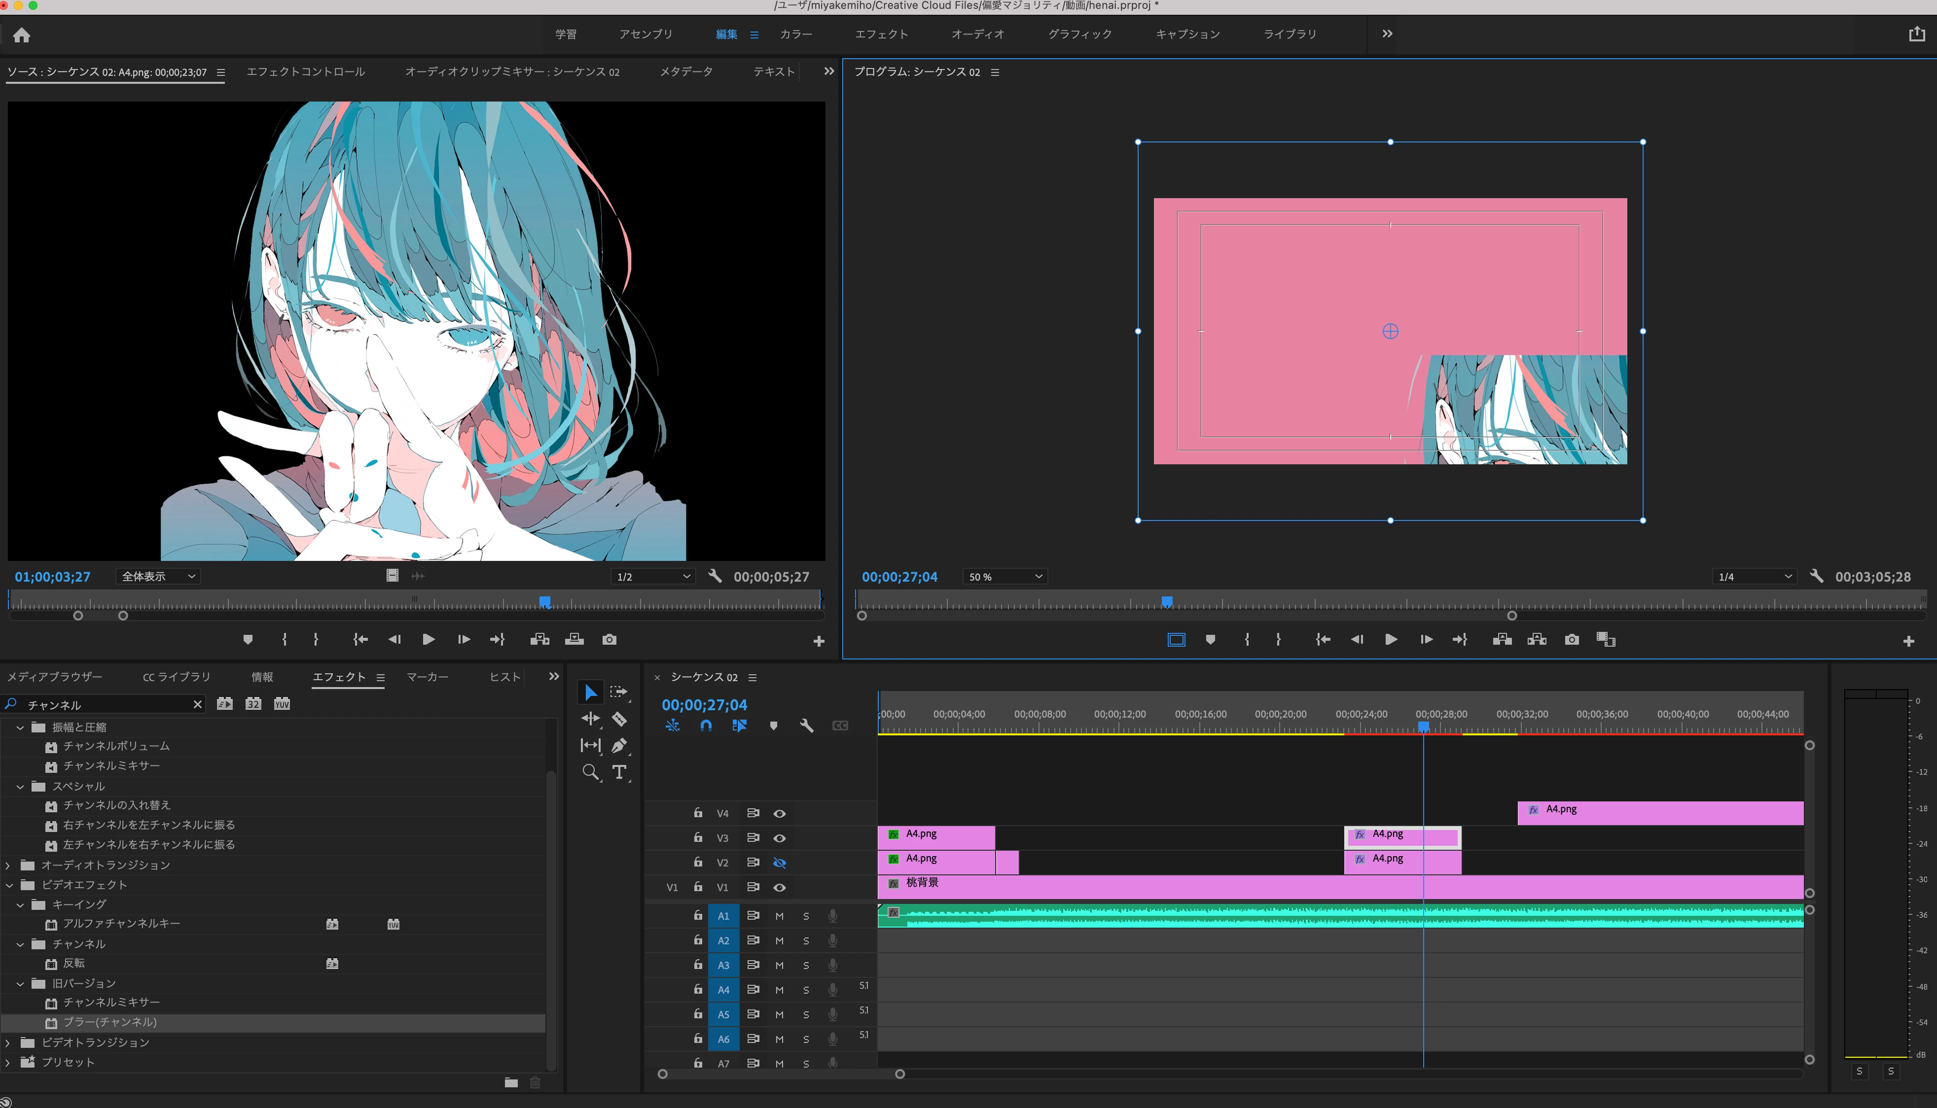The image size is (1937, 1108).
Task: Play the Program monitor sequence
Action: pos(1390,639)
